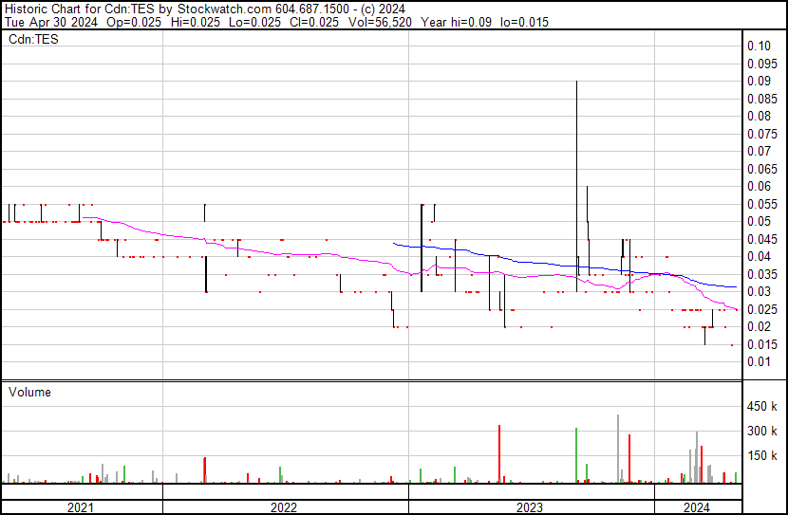Select the 2022 year label on time axis
The width and height of the screenshot is (788, 515).
point(284,507)
